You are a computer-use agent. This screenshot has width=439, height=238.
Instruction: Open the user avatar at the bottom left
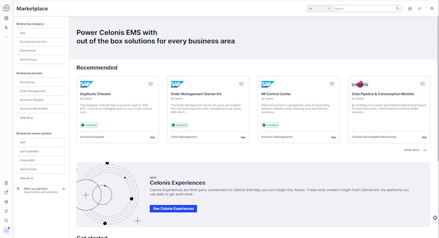click(6, 231)
